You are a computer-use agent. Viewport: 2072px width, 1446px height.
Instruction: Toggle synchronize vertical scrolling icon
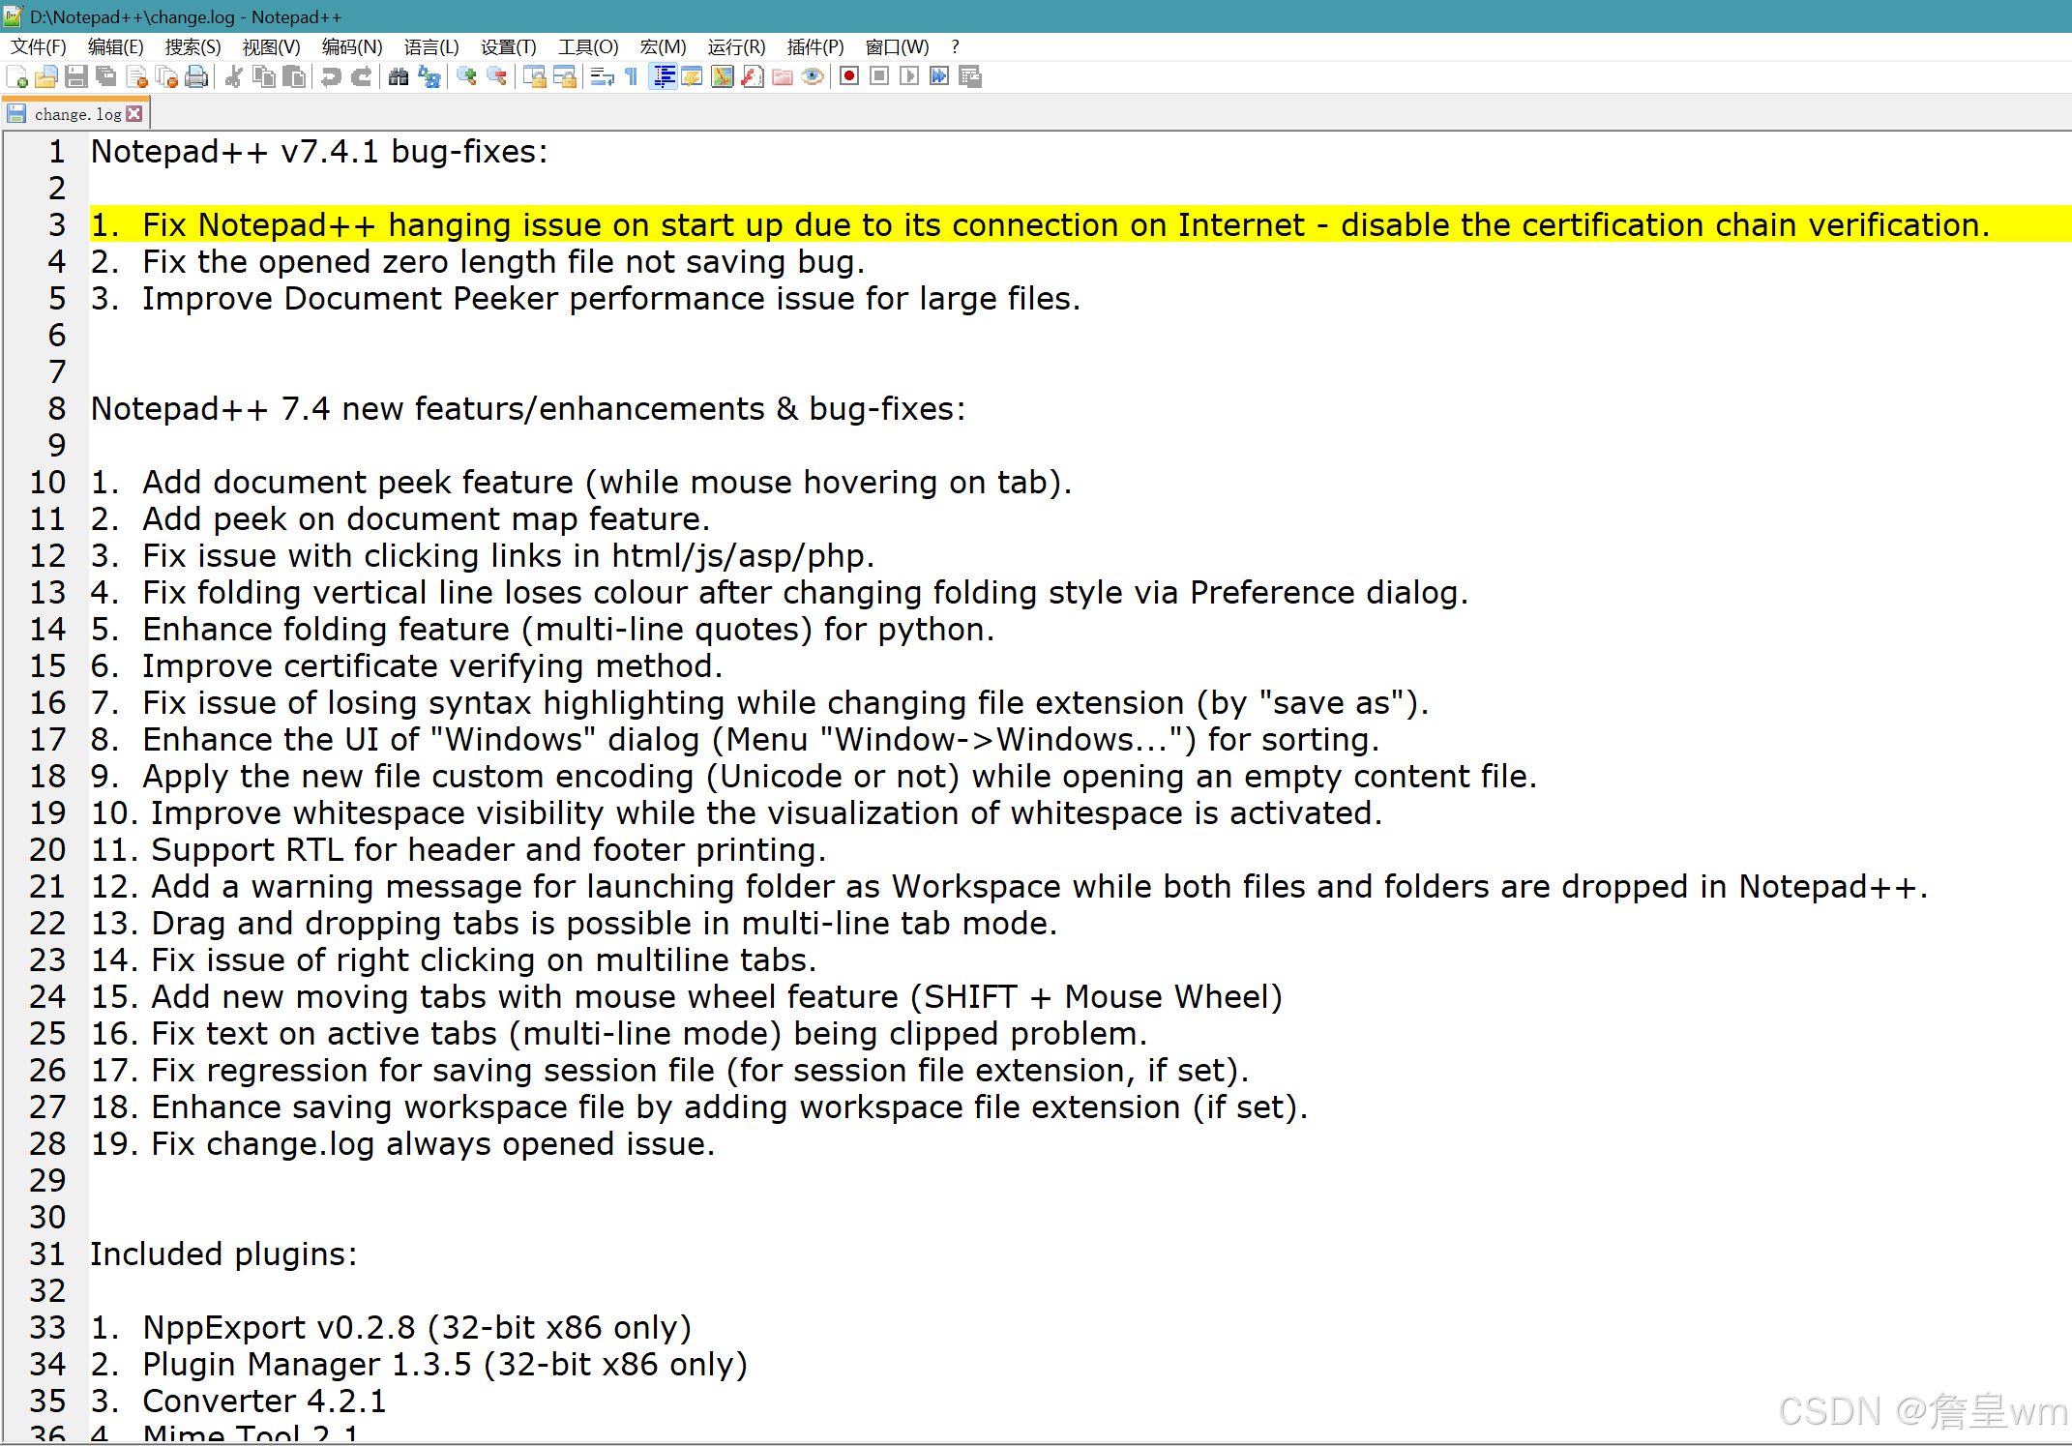tap(534, 77)
